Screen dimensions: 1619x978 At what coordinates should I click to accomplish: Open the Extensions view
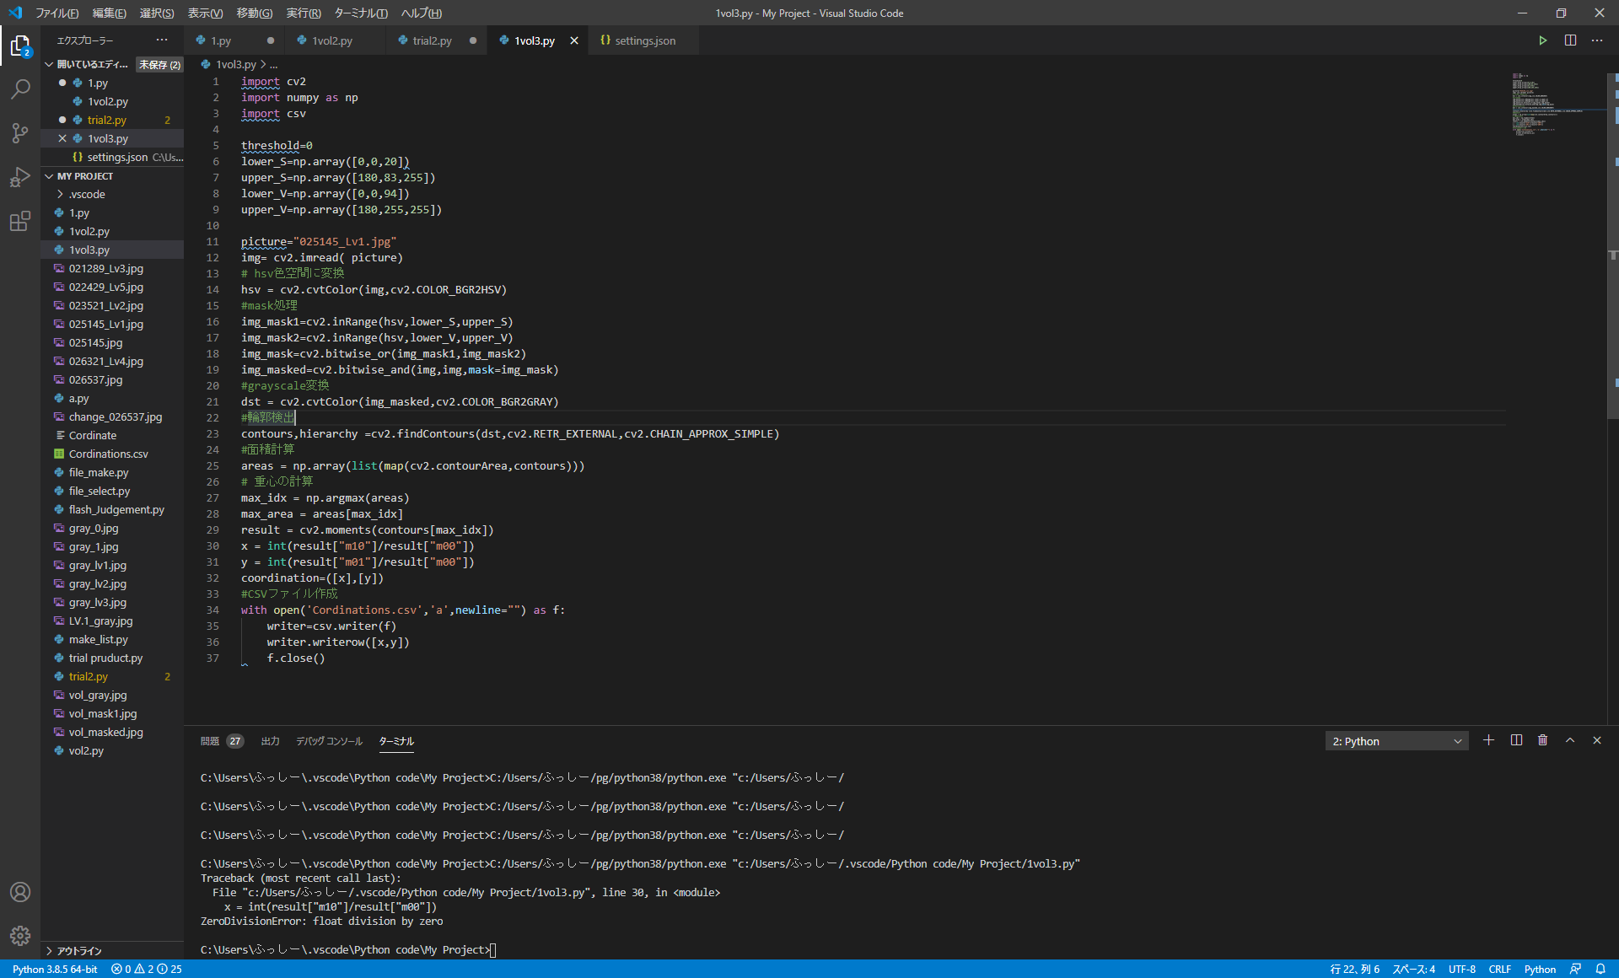pyautogui.click(x=20, y=222)
